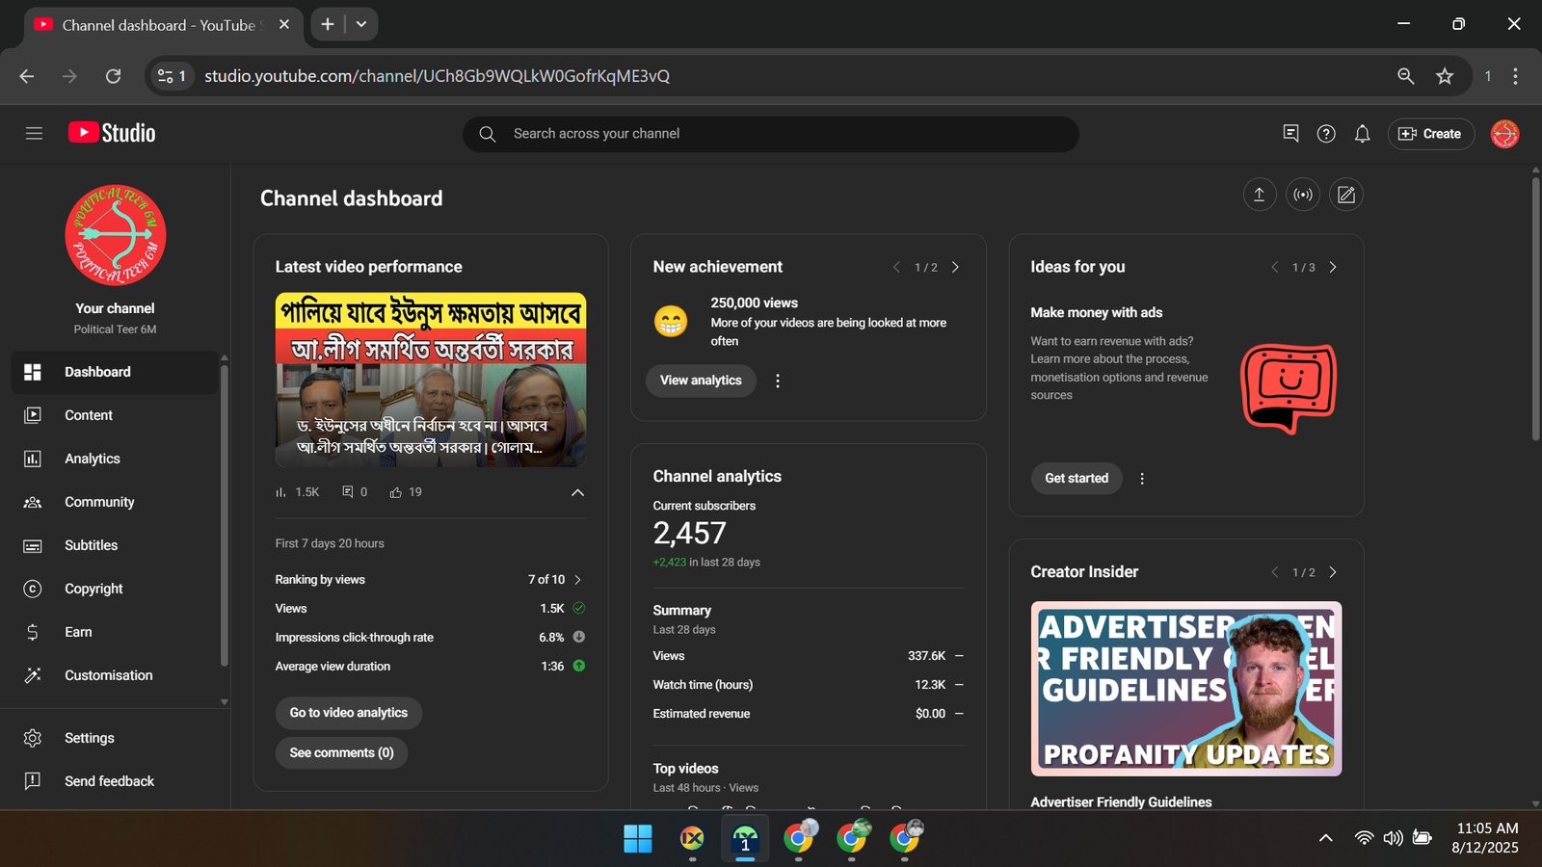Click the Create post pencil icon
This screenshot has width=1542, height=867.
[x=1346, y=195]
